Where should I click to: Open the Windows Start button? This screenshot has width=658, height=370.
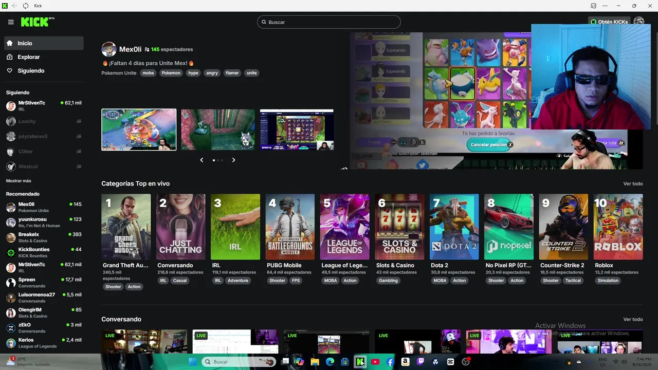tap(193, 362)
